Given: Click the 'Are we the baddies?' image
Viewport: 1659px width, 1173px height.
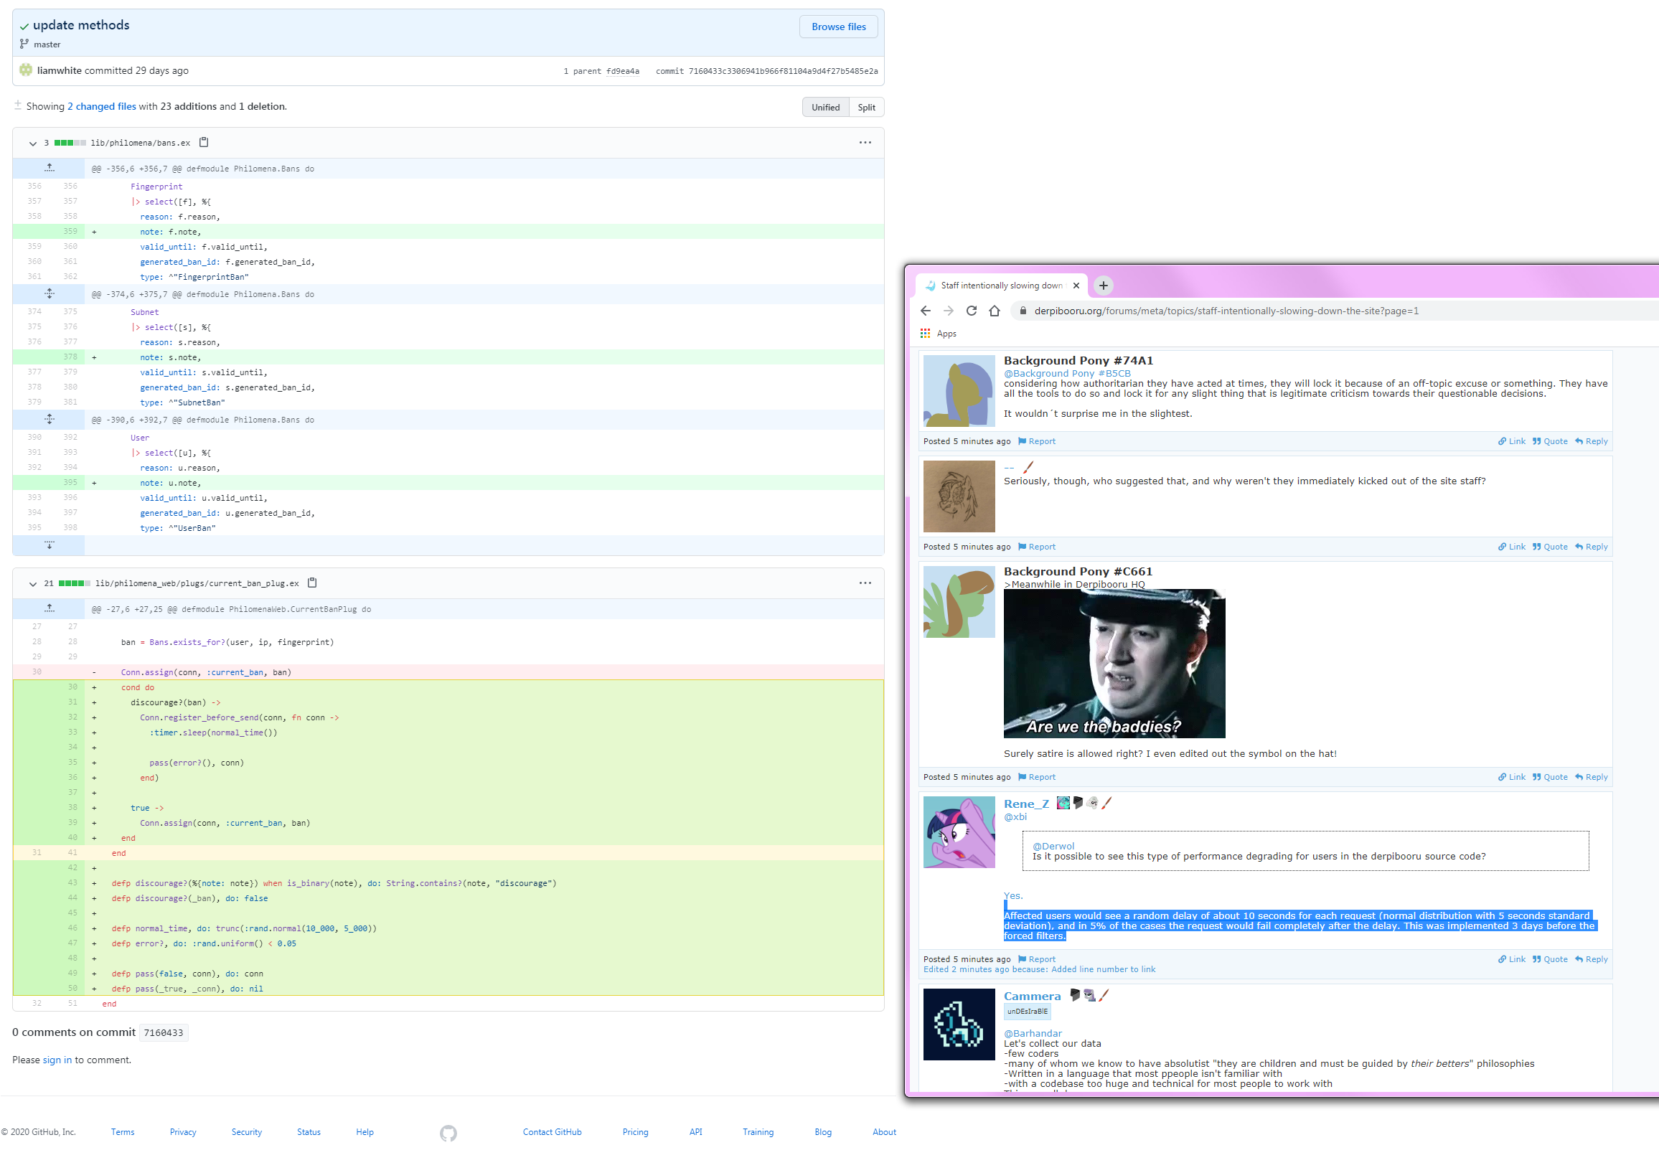Looking at the screenshot, I should pyautogui.click(x=1114, y=664).
